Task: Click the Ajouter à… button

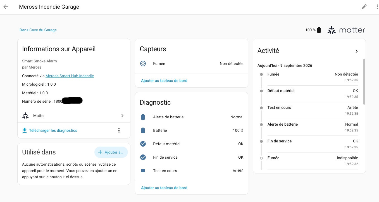Action: point(111,152)
